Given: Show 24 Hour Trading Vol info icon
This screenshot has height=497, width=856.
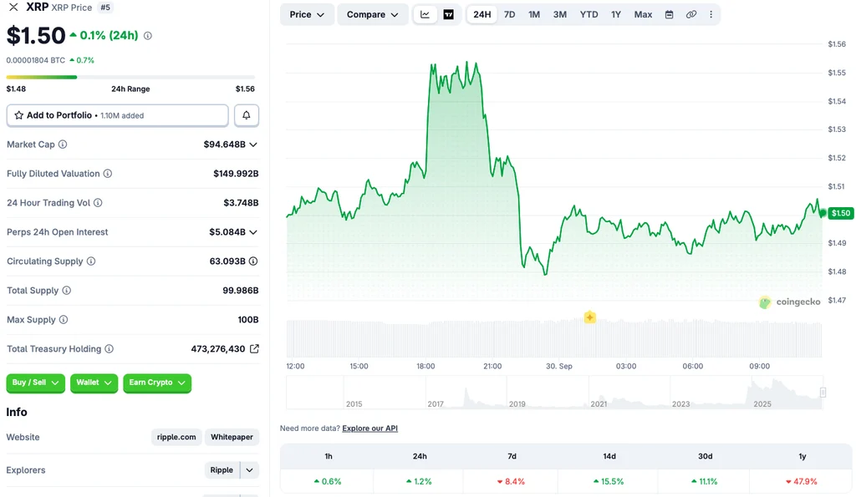Looking at the screenshot, I should (98, 202).
